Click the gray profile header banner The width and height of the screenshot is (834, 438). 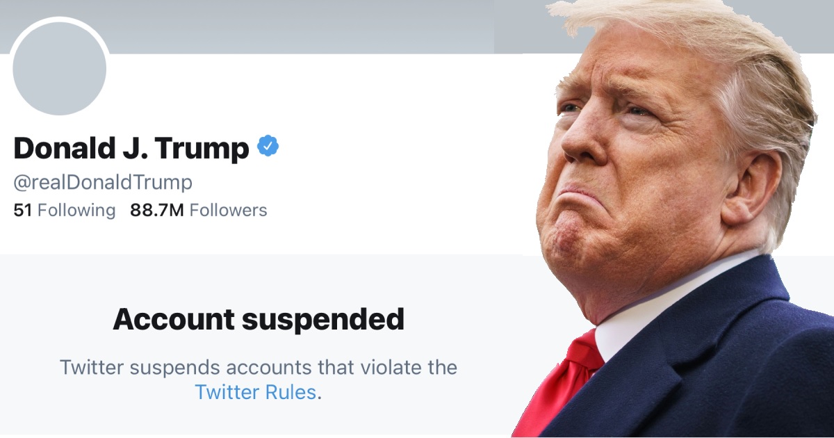278,26
